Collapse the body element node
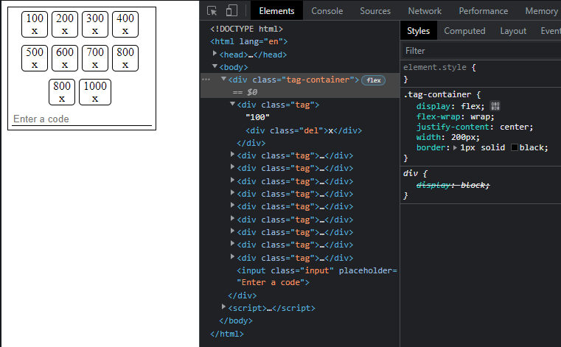Viewport: 561px width, 347px height. (x=215, y=66)
